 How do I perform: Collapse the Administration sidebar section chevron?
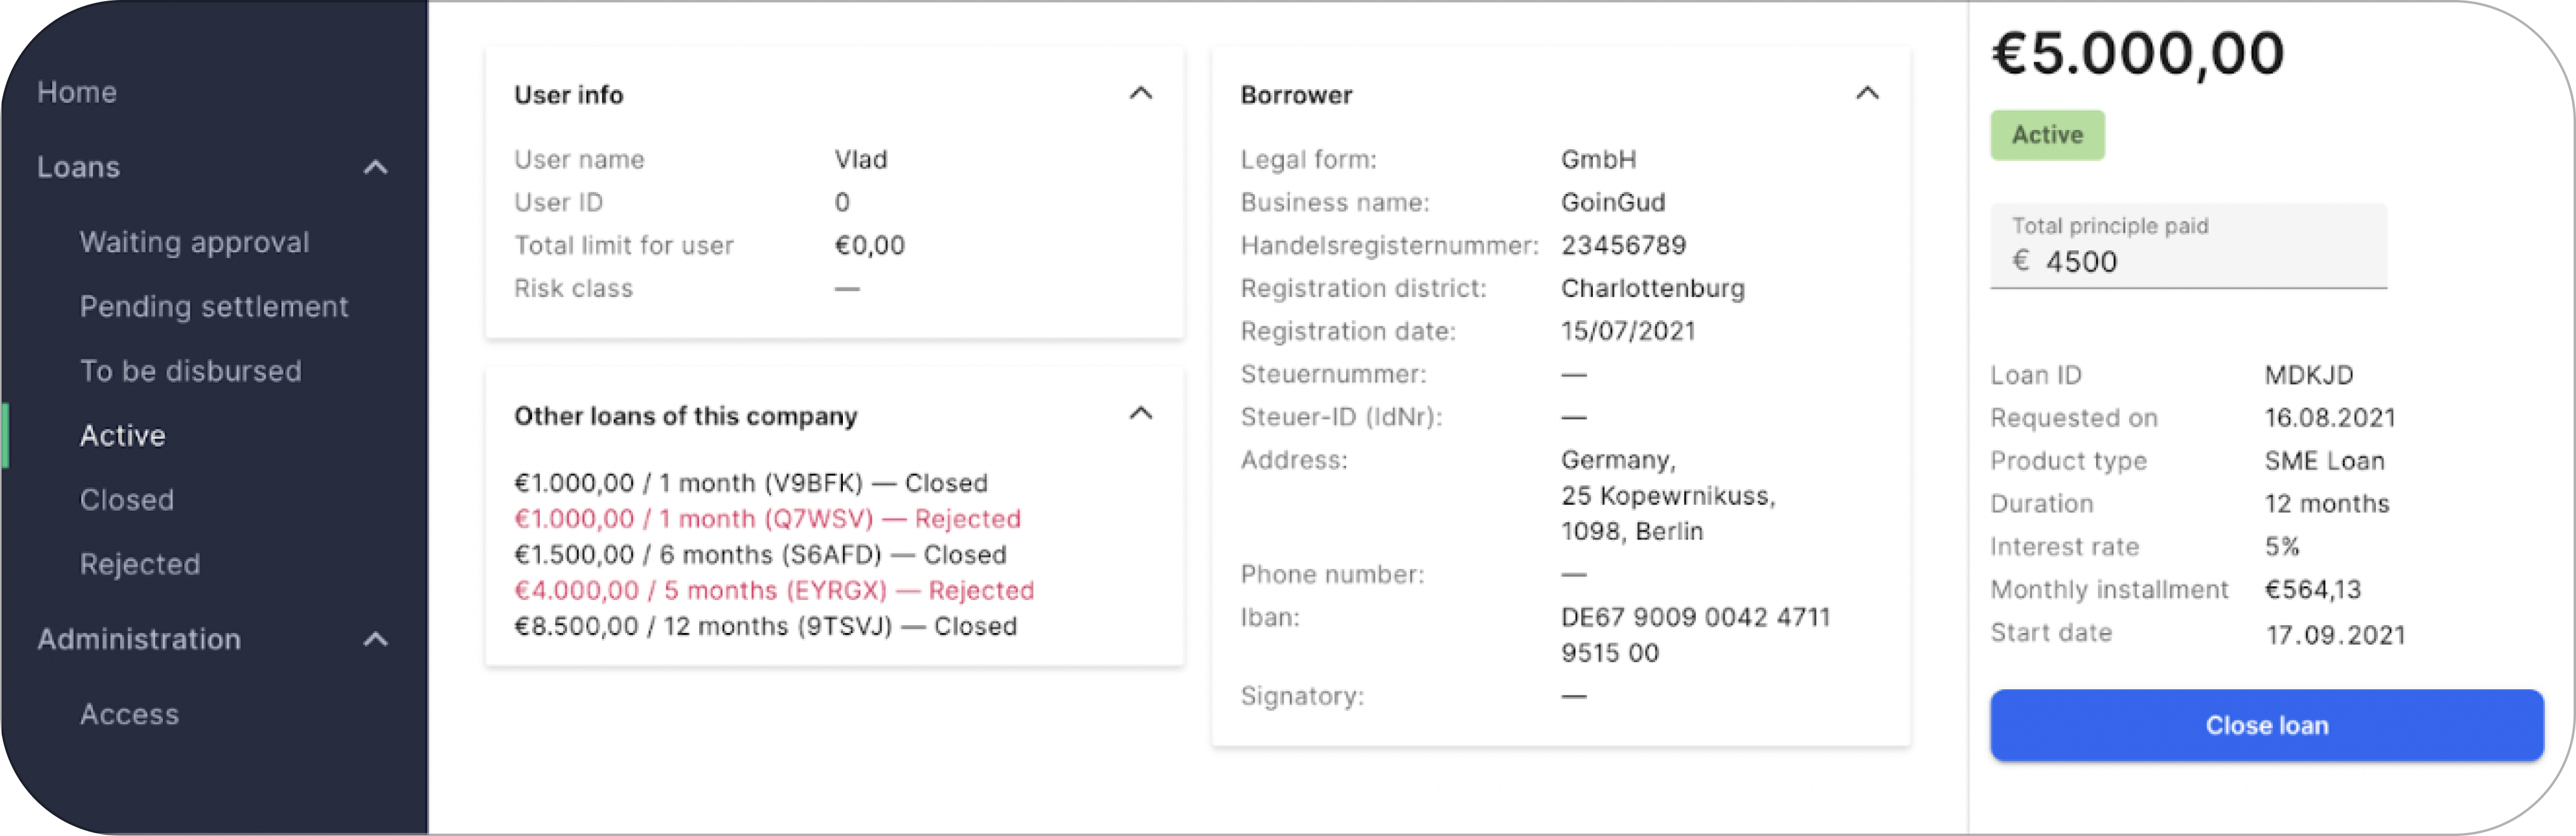[375, 639]
